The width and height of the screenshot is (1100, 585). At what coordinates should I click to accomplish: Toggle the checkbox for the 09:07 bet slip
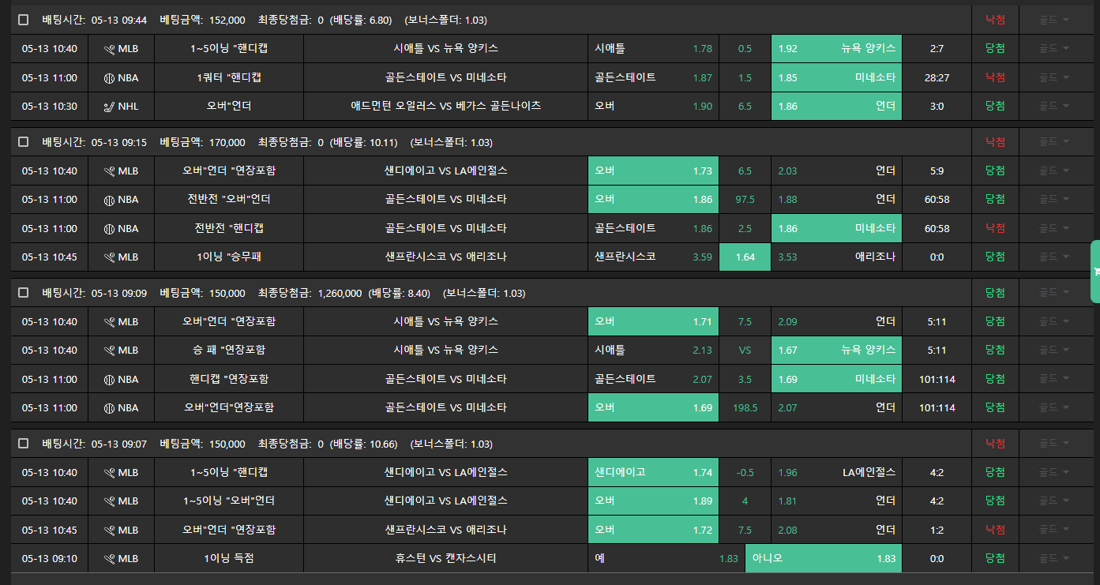coord(24,444)
